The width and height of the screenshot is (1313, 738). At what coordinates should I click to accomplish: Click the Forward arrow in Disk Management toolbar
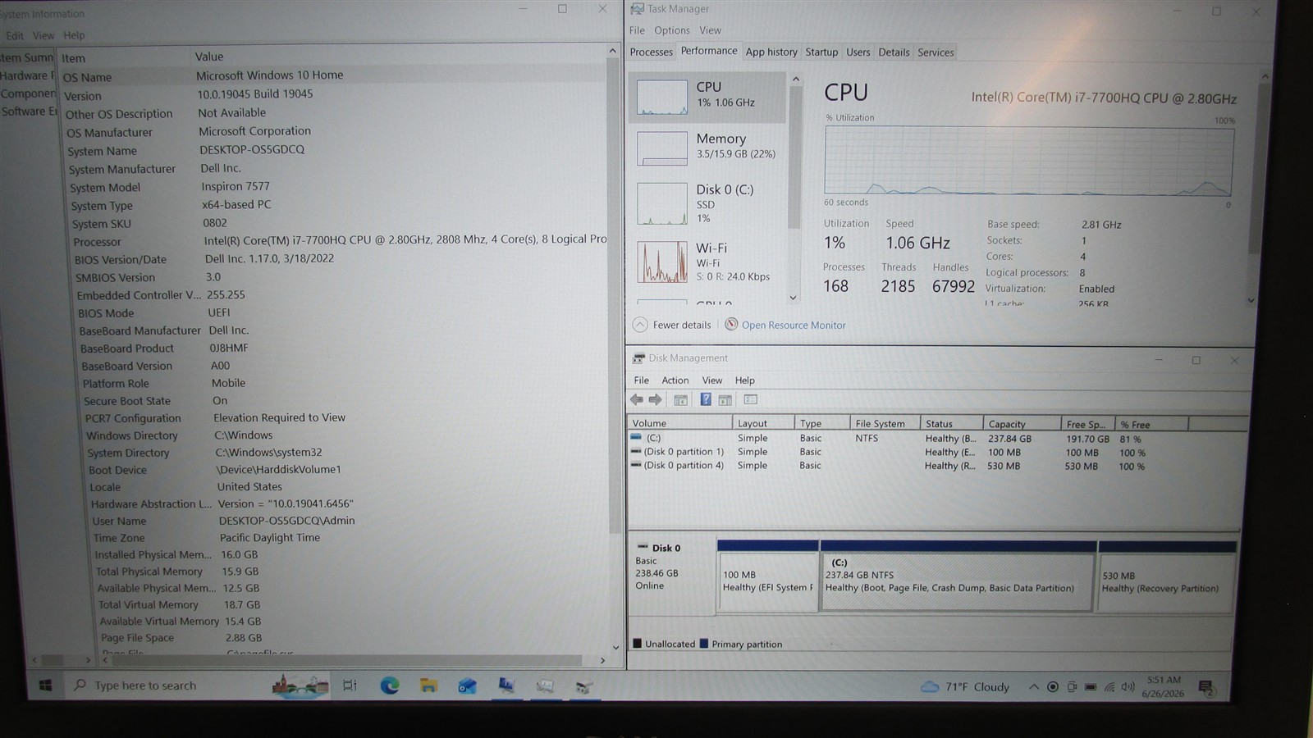[x=655, y=400]
